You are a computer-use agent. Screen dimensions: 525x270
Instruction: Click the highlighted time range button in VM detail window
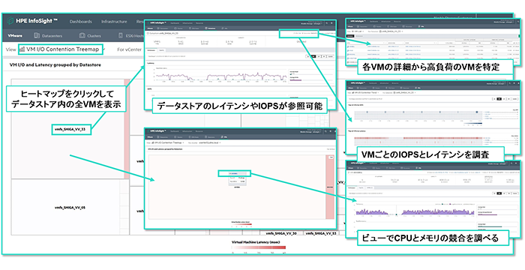(499, 193)
